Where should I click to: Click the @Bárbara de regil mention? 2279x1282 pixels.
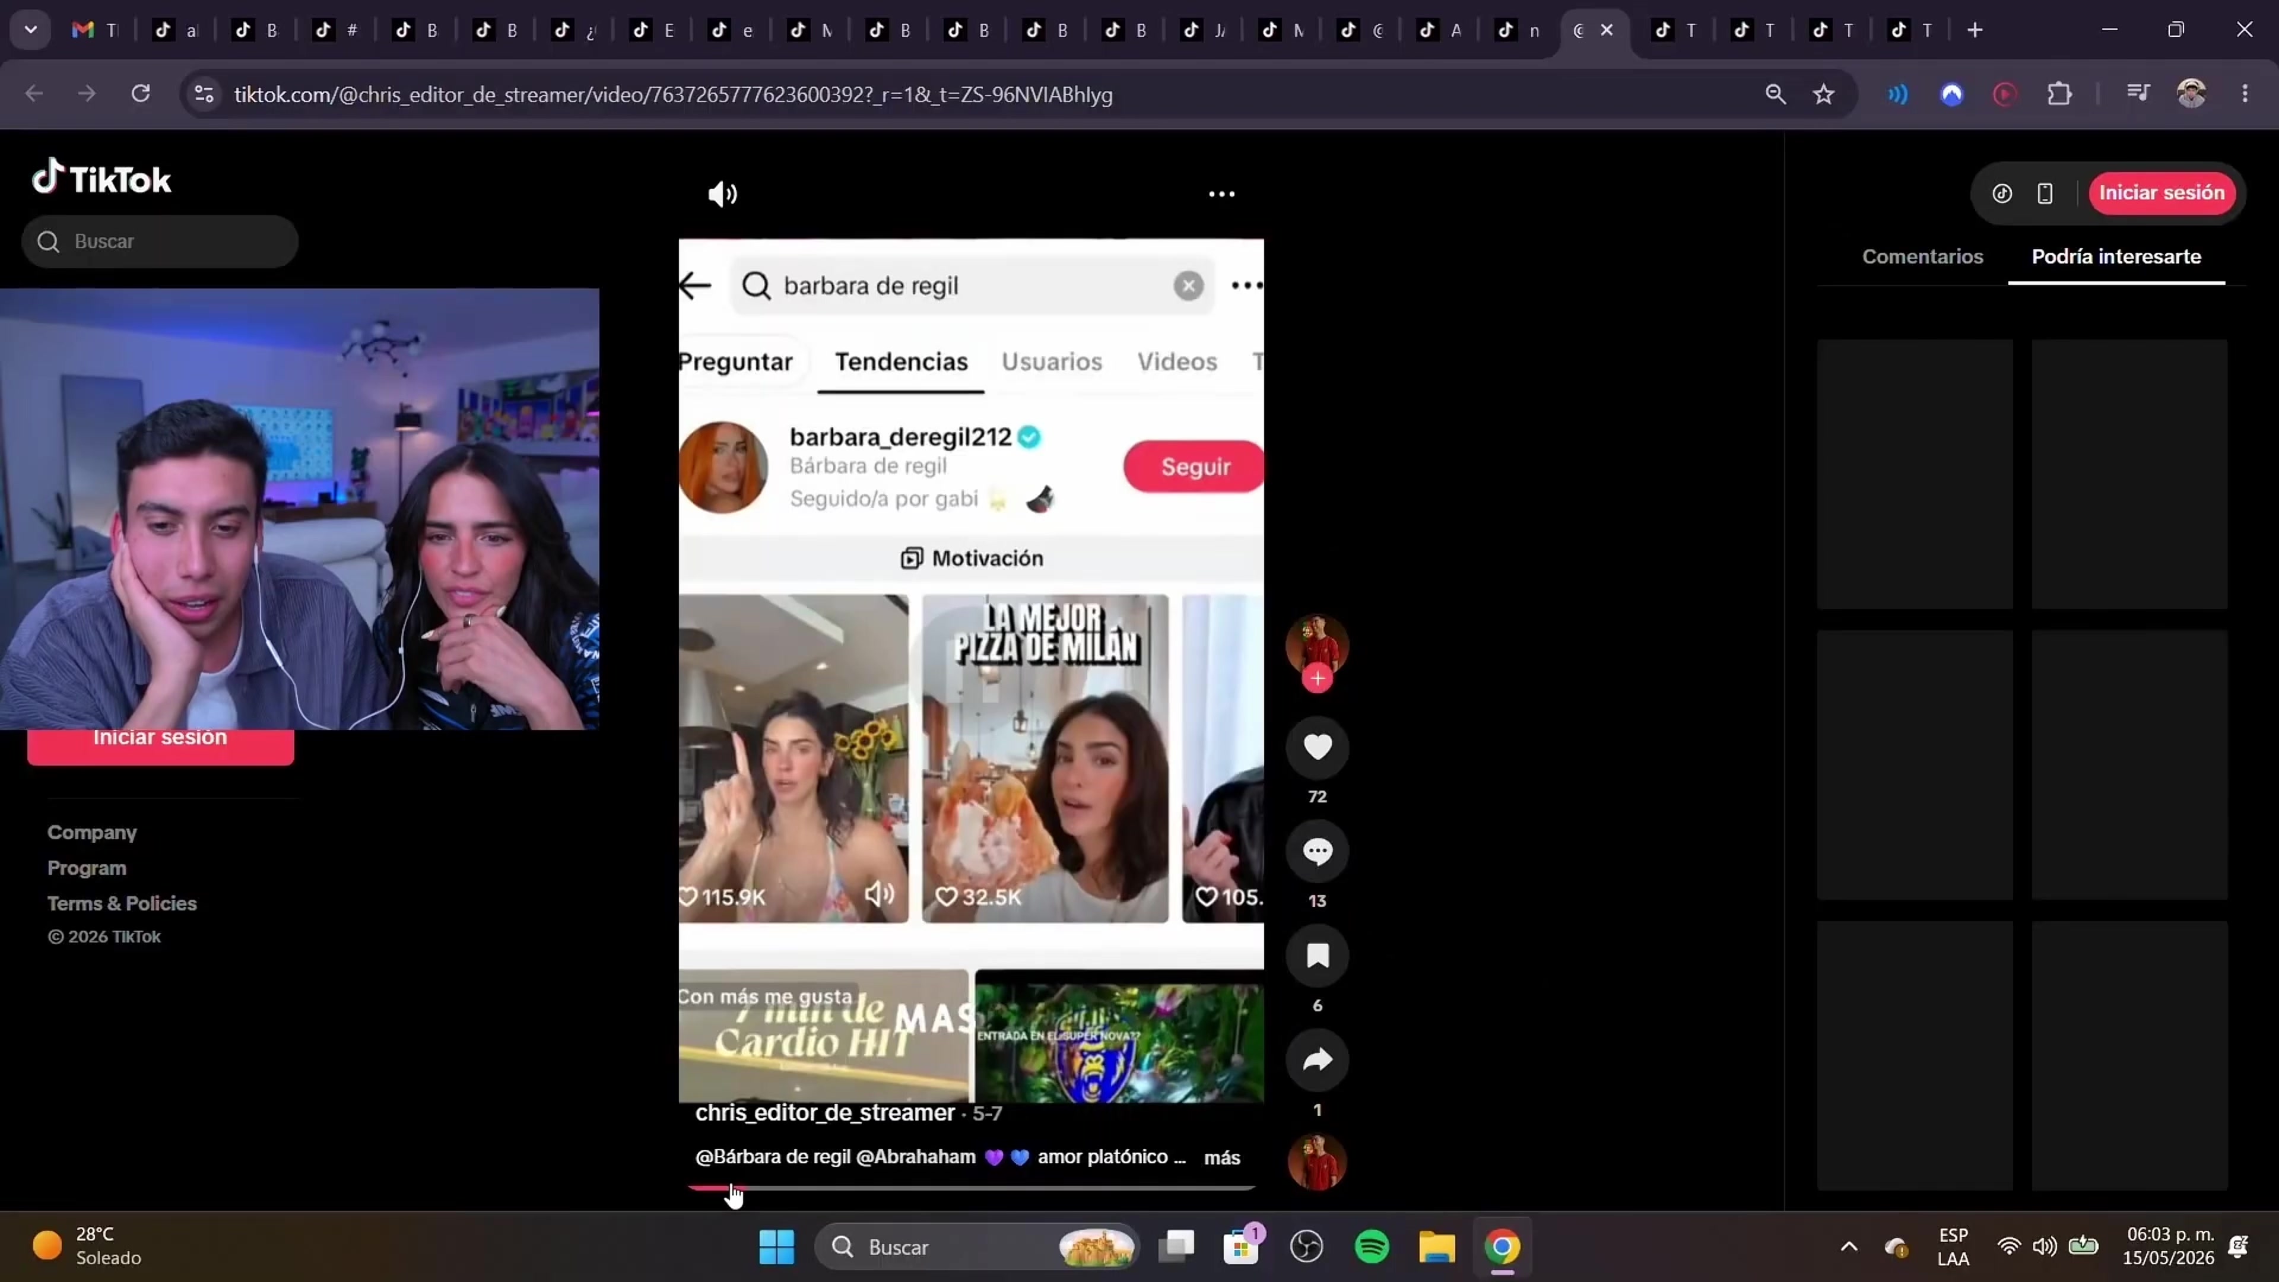[773, 1157]
